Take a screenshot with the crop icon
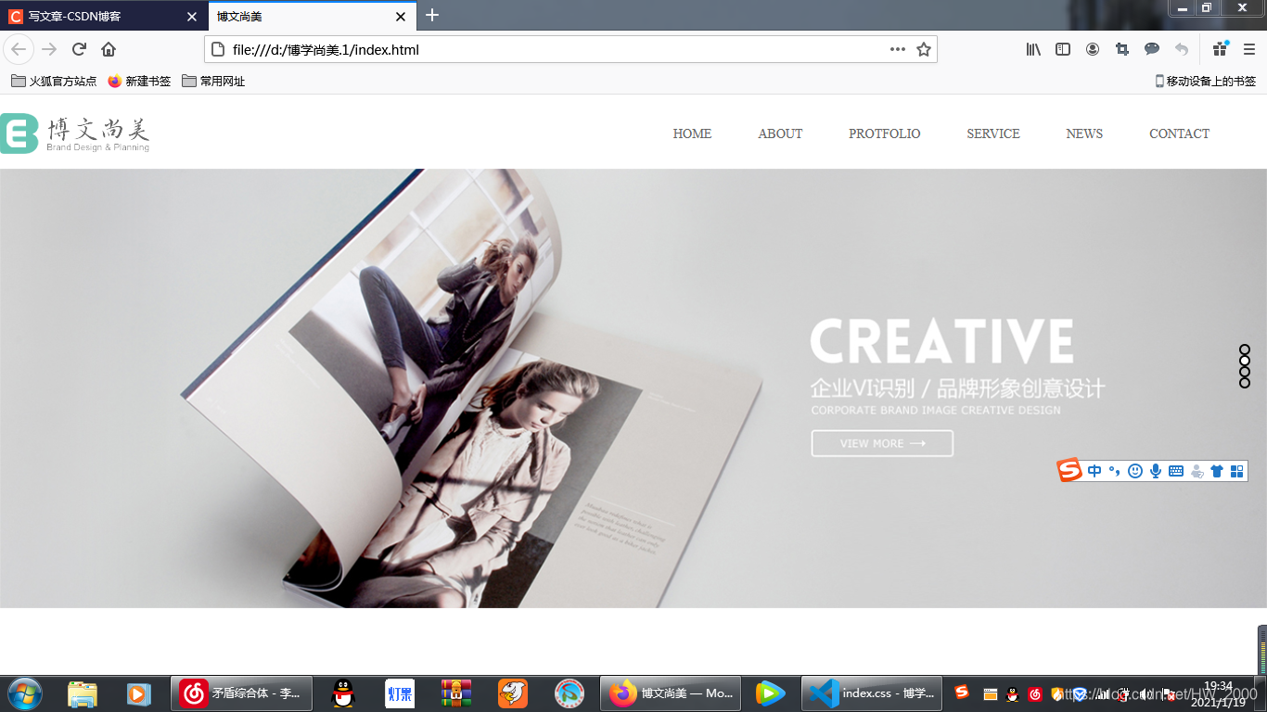Image resolution: width=1267 pixels, height=712 pixels. tap(1122, 49)
